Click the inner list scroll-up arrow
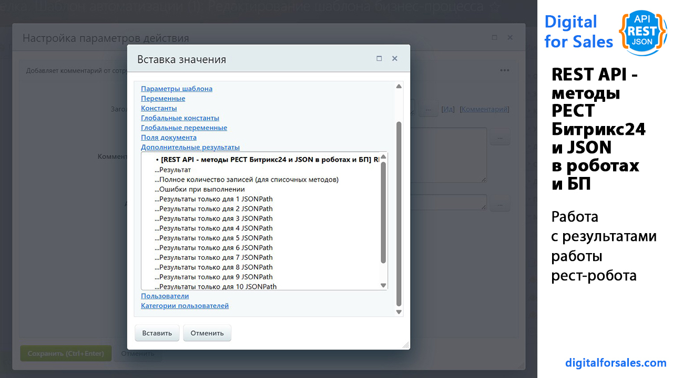Viewport: 673px width, 378px height. pos(383,156)
